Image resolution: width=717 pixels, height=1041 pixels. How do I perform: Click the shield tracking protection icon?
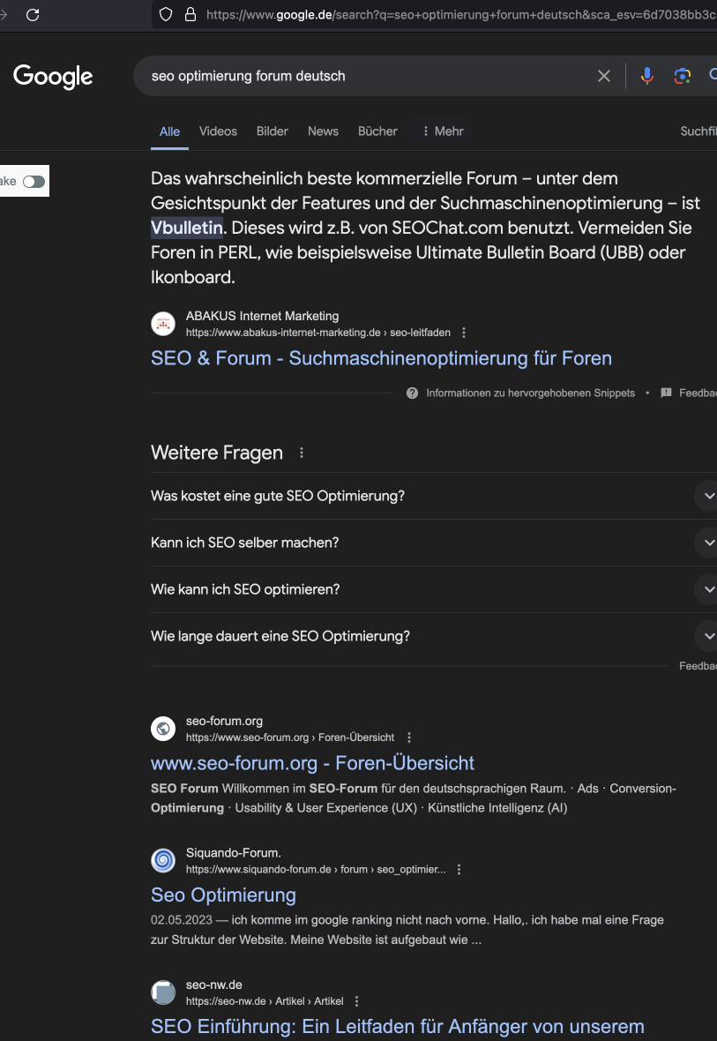tap(166, 15)
